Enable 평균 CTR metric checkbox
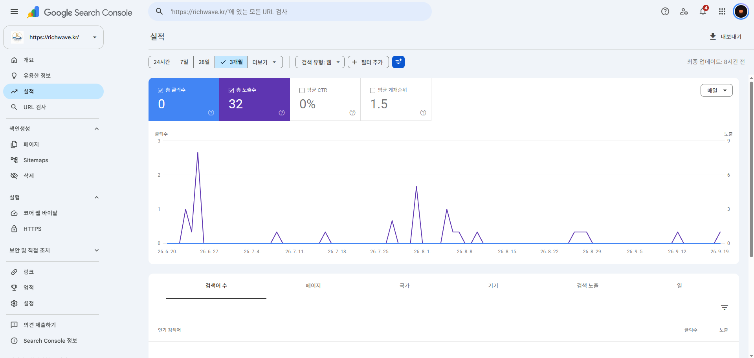 (302, 90)
